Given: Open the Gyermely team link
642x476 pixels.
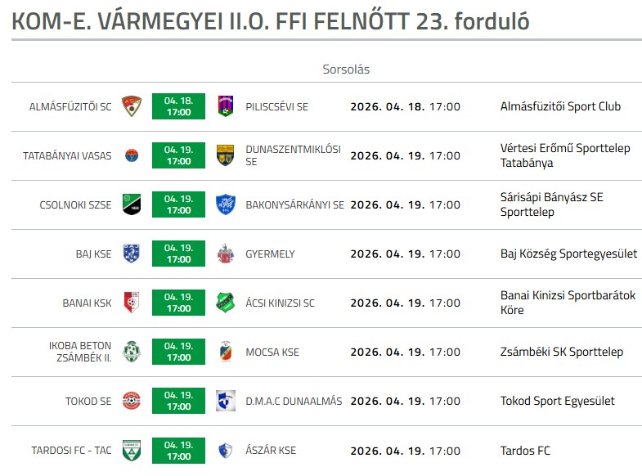Looking at the screenshot, I should pyautogui.click(x=270, y=254).
